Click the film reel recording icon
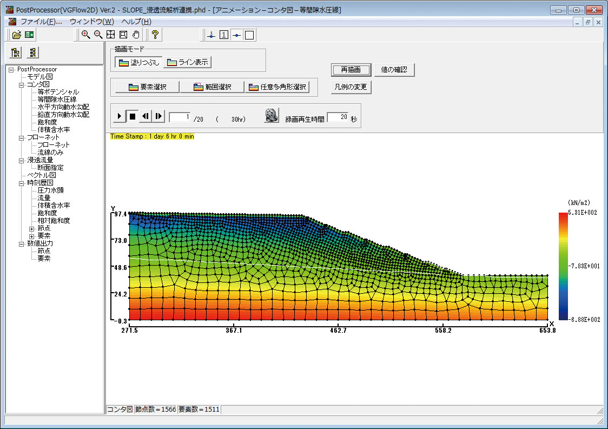Image resolution: width=608 pixels, height=429 pixels. point(272,116)
